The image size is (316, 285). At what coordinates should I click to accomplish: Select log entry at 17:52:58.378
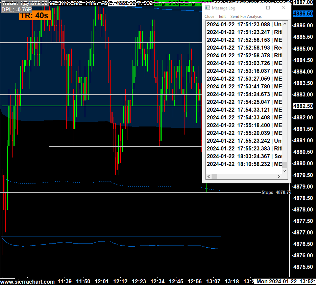click(x=244, y=55)
